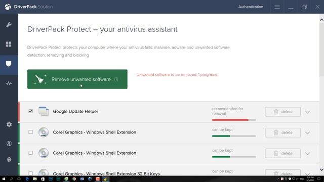Expand the second Corel Graphics Shell Extension row
The width and height of the screenshot is (324, 182).
tap(307, 154)
